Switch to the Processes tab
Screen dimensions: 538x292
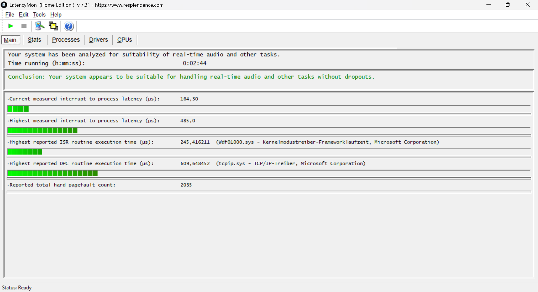[66, 40]
